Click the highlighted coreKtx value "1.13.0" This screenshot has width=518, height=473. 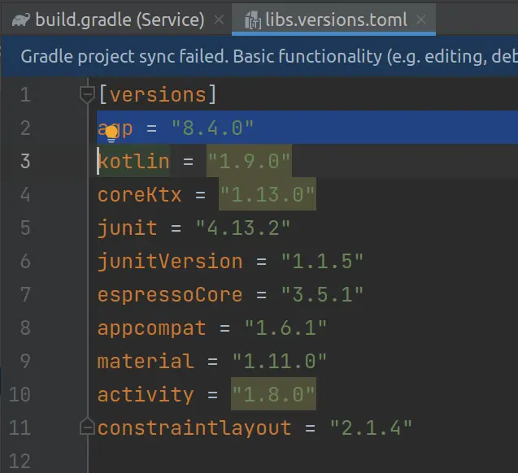(x=268, y=194)
